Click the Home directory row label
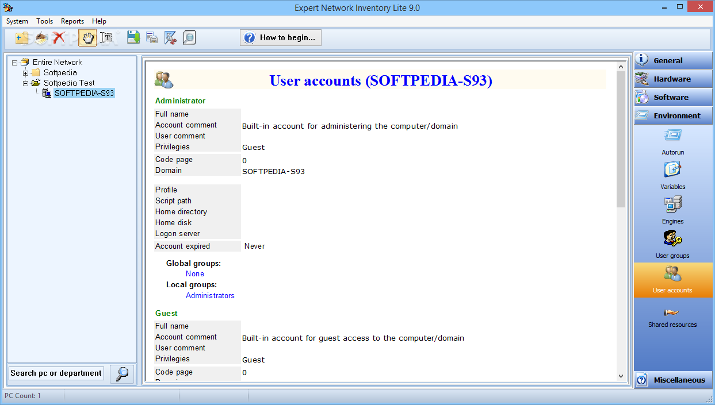 tap(181, 212)
